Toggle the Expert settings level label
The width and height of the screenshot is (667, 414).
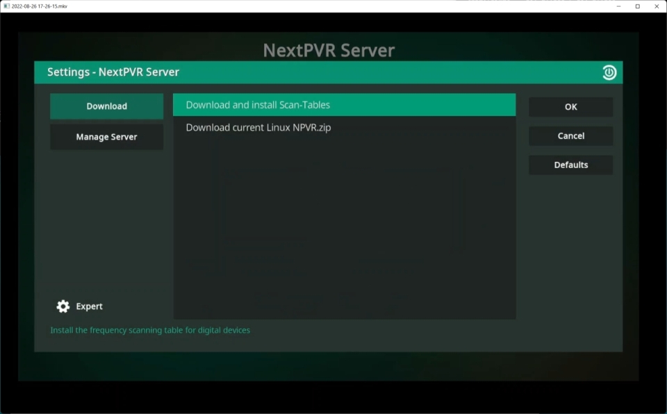(89, 306)
